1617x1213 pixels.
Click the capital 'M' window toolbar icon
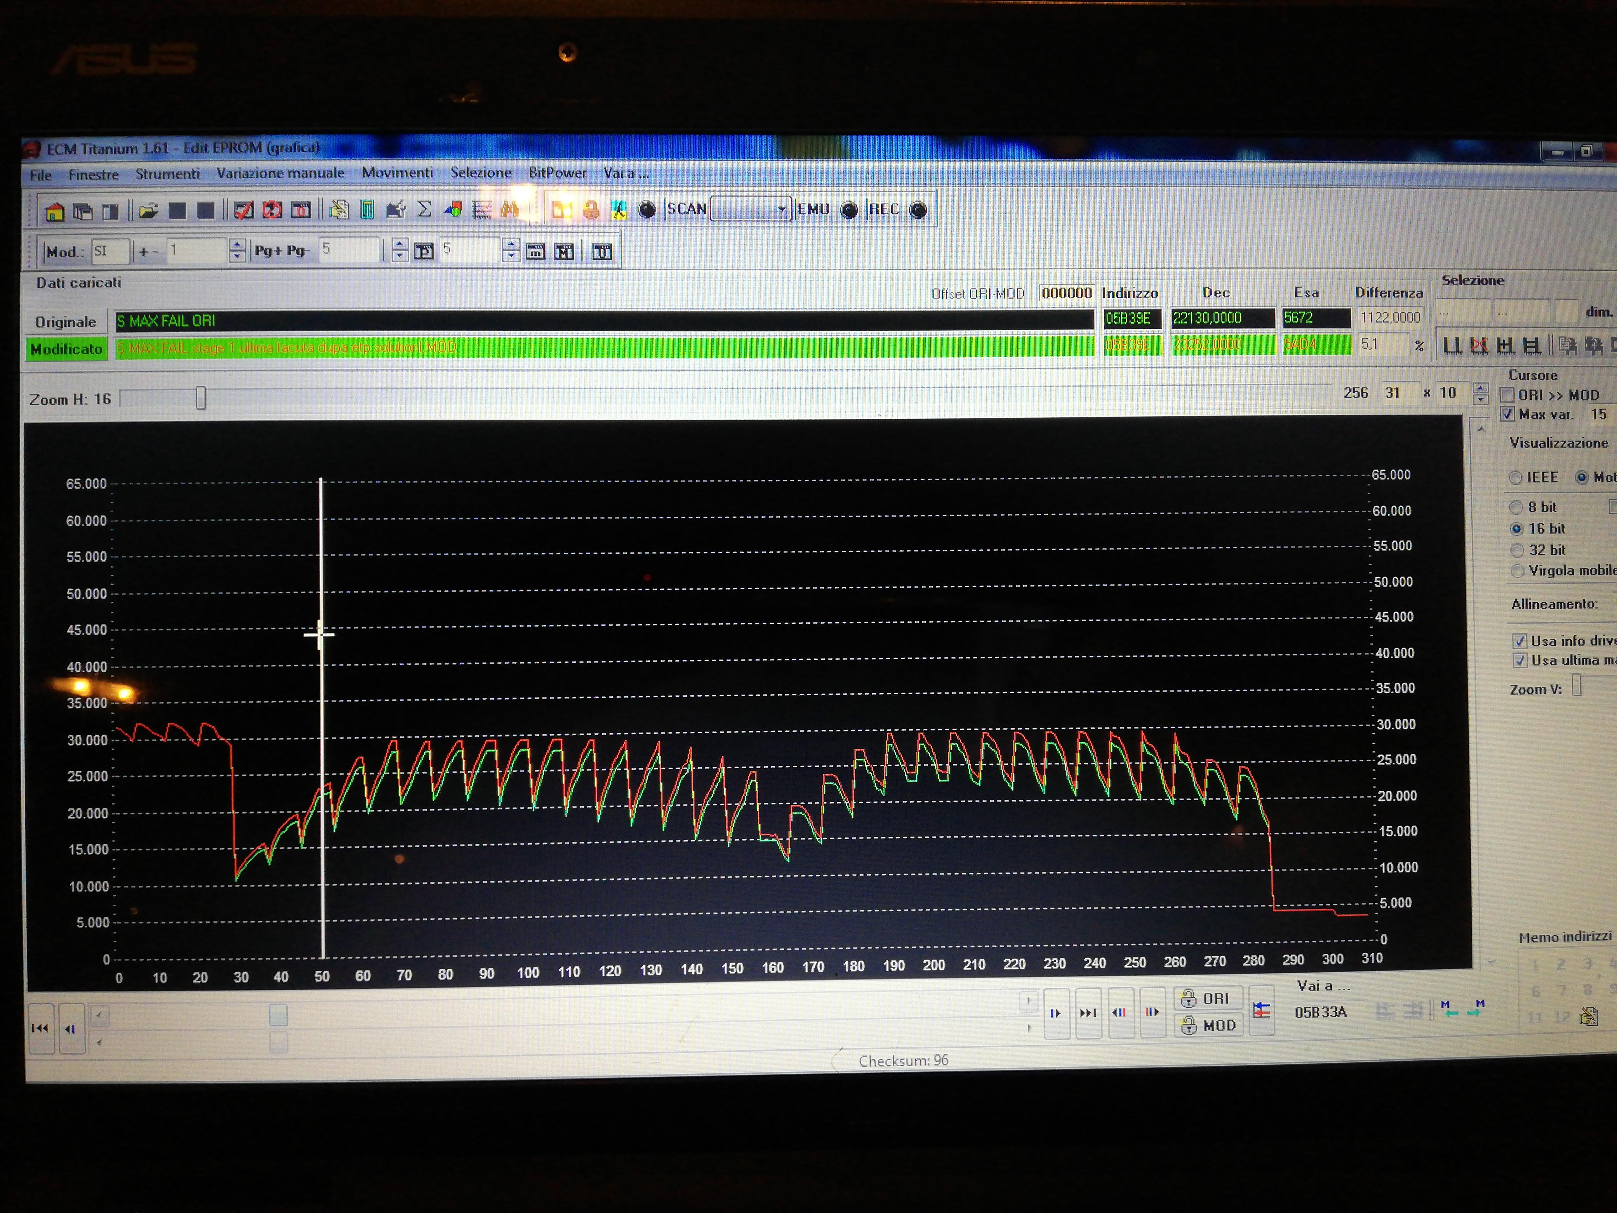pos(564,252)
